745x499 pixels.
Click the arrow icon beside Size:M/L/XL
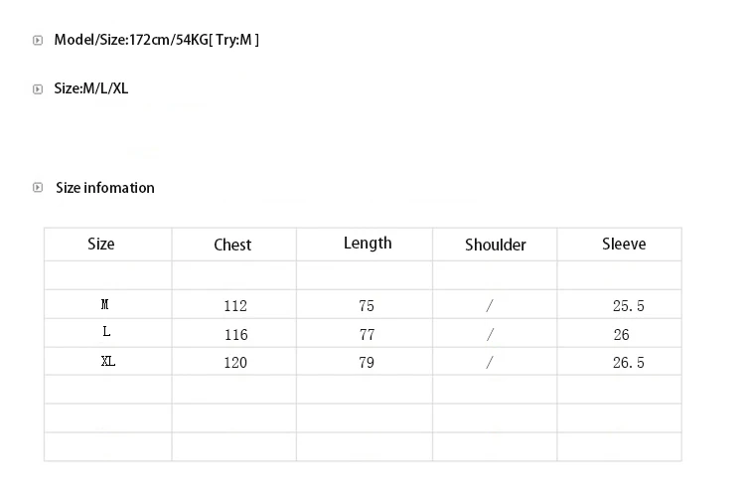(x=38, y=89)
